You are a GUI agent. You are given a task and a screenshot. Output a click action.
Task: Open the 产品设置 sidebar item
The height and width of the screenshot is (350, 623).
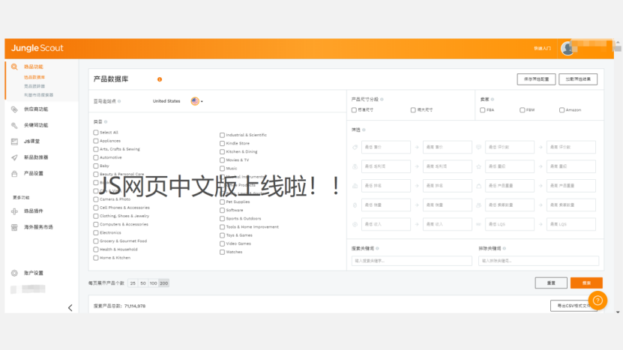34,174
